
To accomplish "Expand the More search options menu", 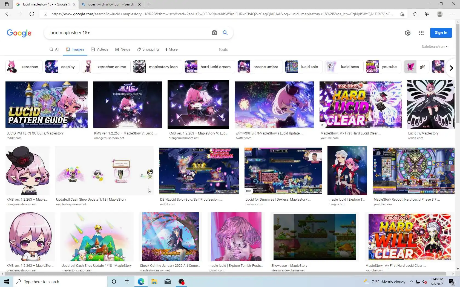I will point(171,49).
